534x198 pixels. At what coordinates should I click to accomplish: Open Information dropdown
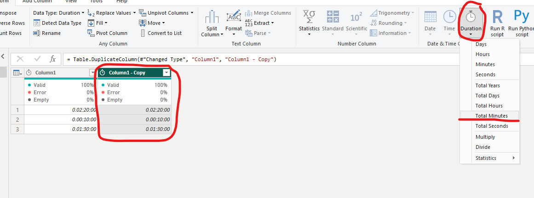click(390, 33)
